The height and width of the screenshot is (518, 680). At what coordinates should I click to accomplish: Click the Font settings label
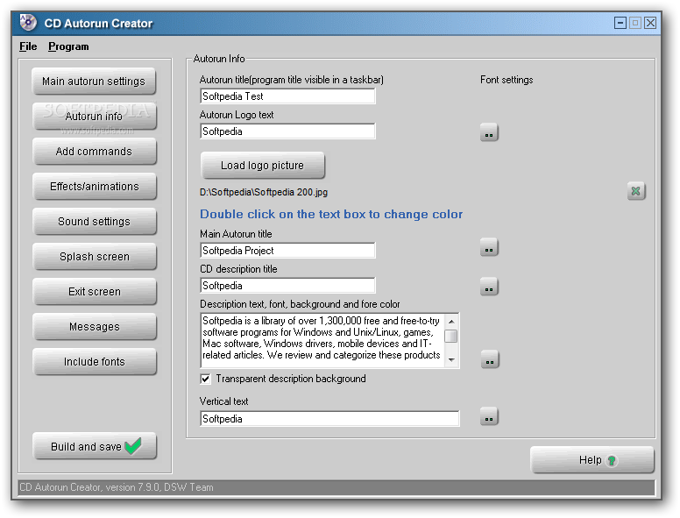[x=506, y=80]
